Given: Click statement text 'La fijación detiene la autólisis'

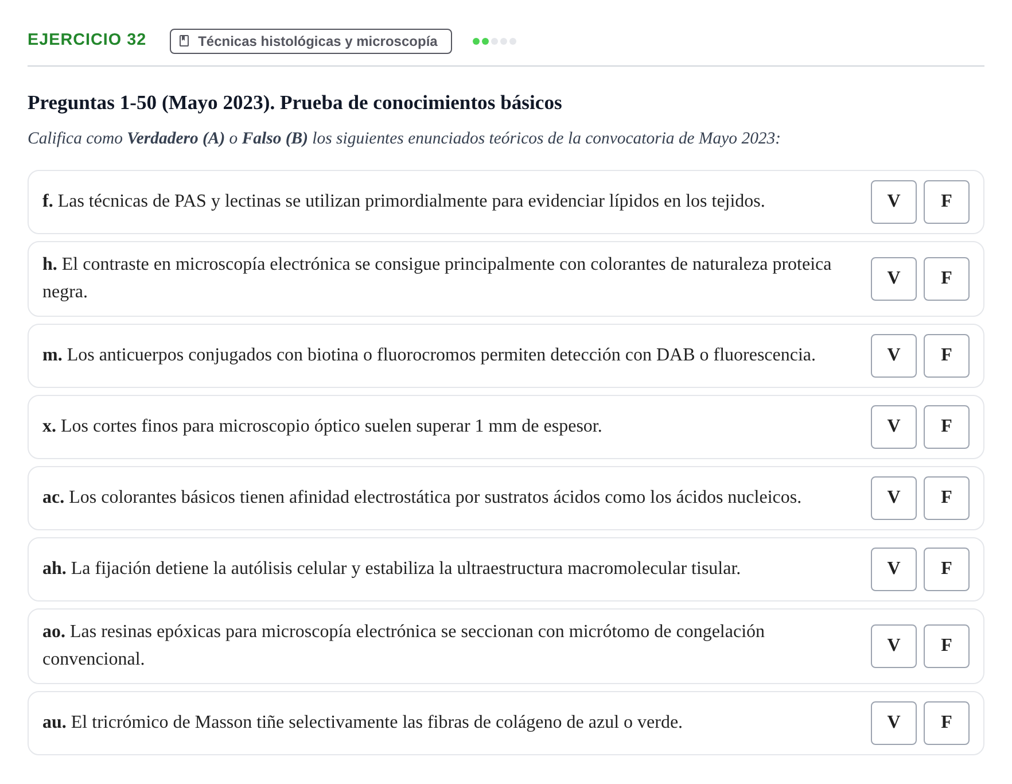Looking at the screenshot, I should (392, 569).
